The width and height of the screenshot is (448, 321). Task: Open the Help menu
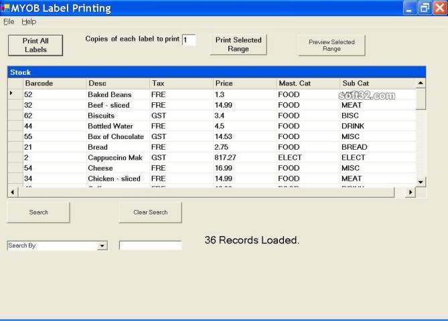[x=29, y=21]
